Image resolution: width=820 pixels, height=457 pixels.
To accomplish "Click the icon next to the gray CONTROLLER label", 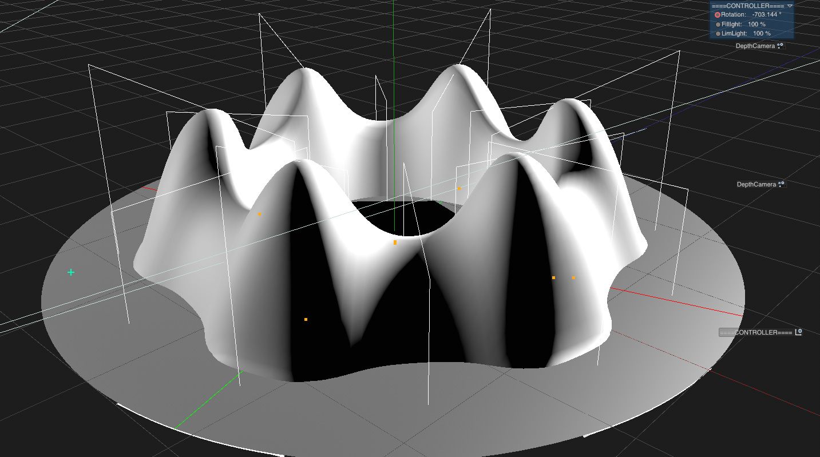I will [x=798, y=332].
